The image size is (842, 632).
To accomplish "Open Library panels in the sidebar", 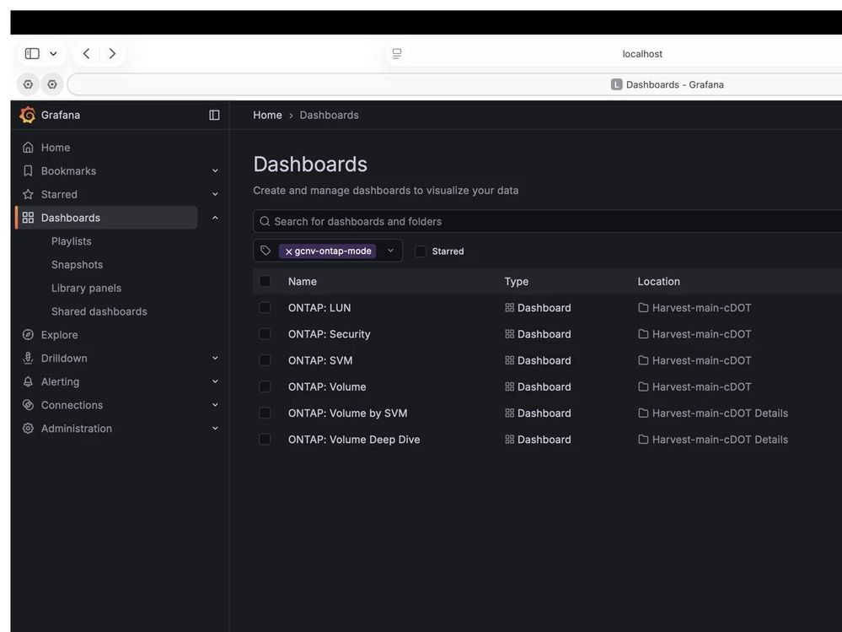I will 87,288.
